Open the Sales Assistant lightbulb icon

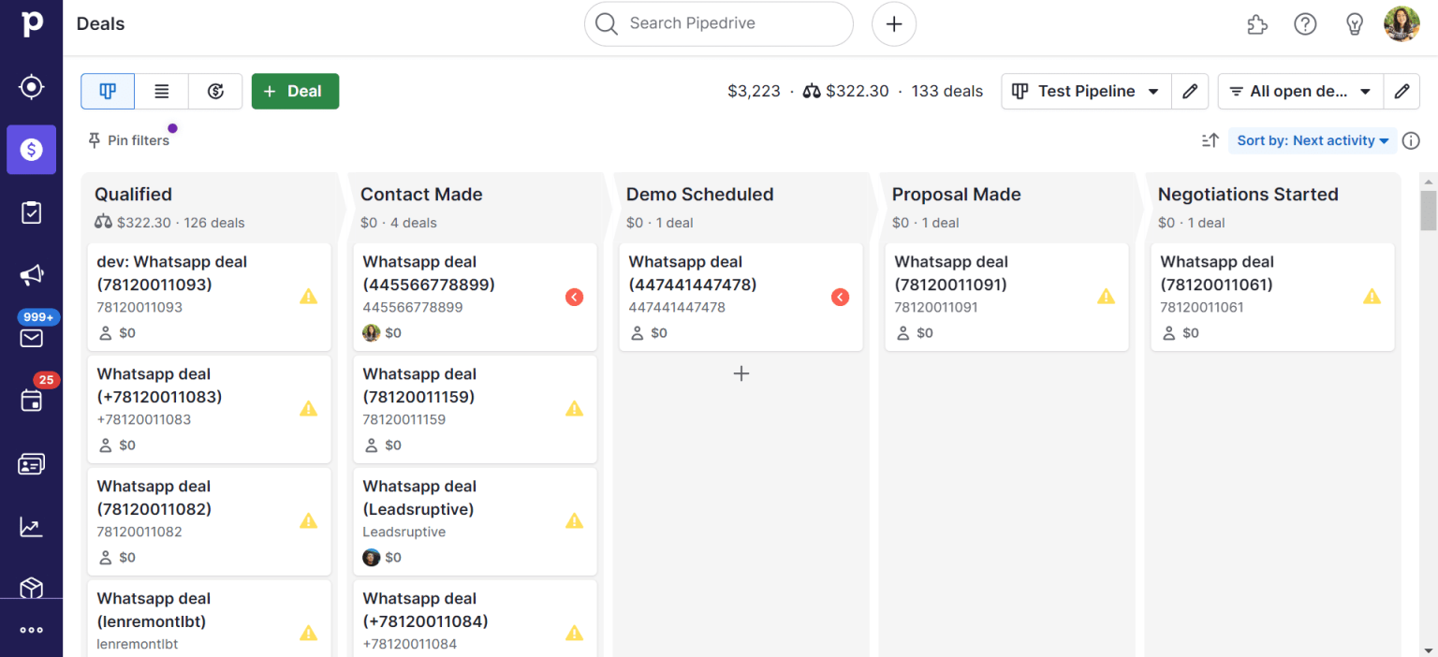(1354, 24)
